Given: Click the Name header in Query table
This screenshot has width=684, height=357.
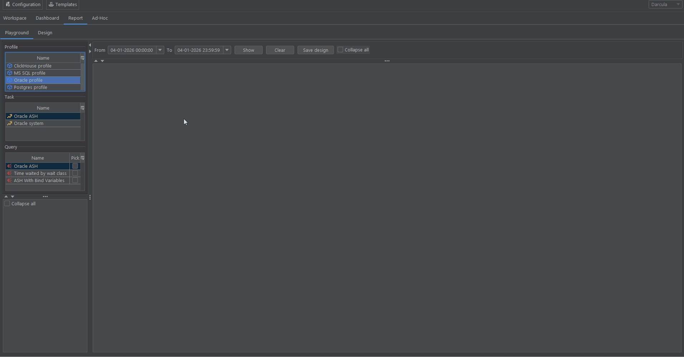Looking at the screenshot, I should 38,158.
